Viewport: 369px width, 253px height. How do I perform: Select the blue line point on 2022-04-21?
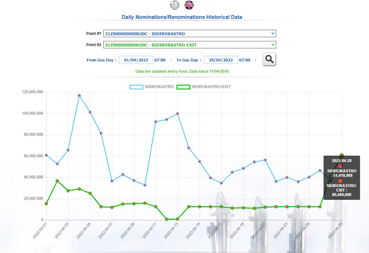tap(265, 160)
